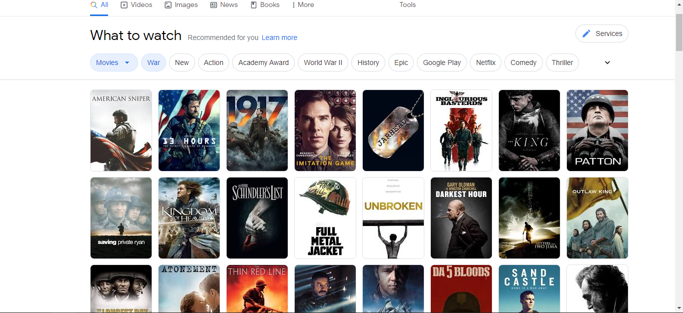
Task: Switch to the Videos tab
Action: pyautogui.click(x=137, y=5)
